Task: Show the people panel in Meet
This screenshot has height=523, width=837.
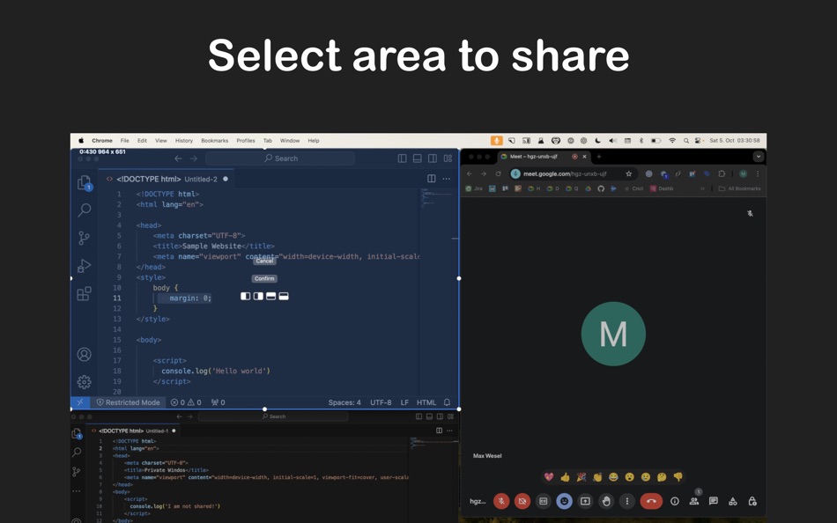Action: click(x=694, y=501)
